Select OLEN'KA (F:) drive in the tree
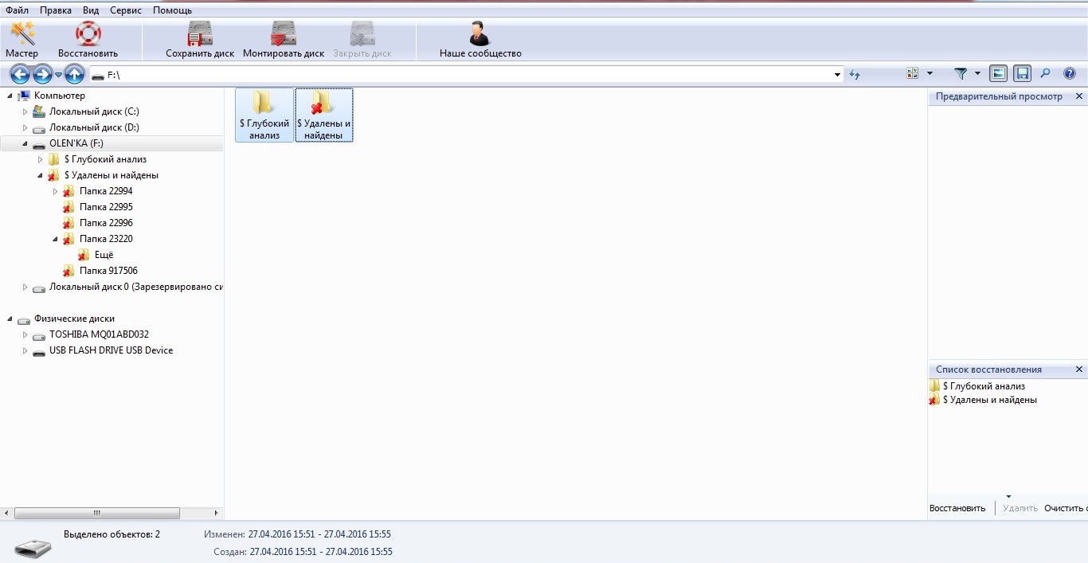The image size is (1088, 563). click(x=76, y=143)
